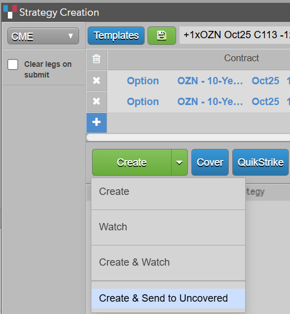Click the horizontal scrollbar below the legs
This screenshot has width=290, height=314.
188,138
